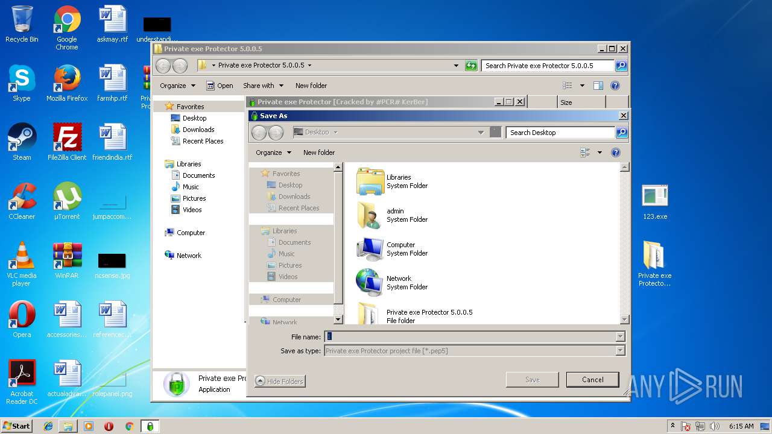Click New folder in Explorer toolbar
Screen dimensions: 772x434
point(311,86)
